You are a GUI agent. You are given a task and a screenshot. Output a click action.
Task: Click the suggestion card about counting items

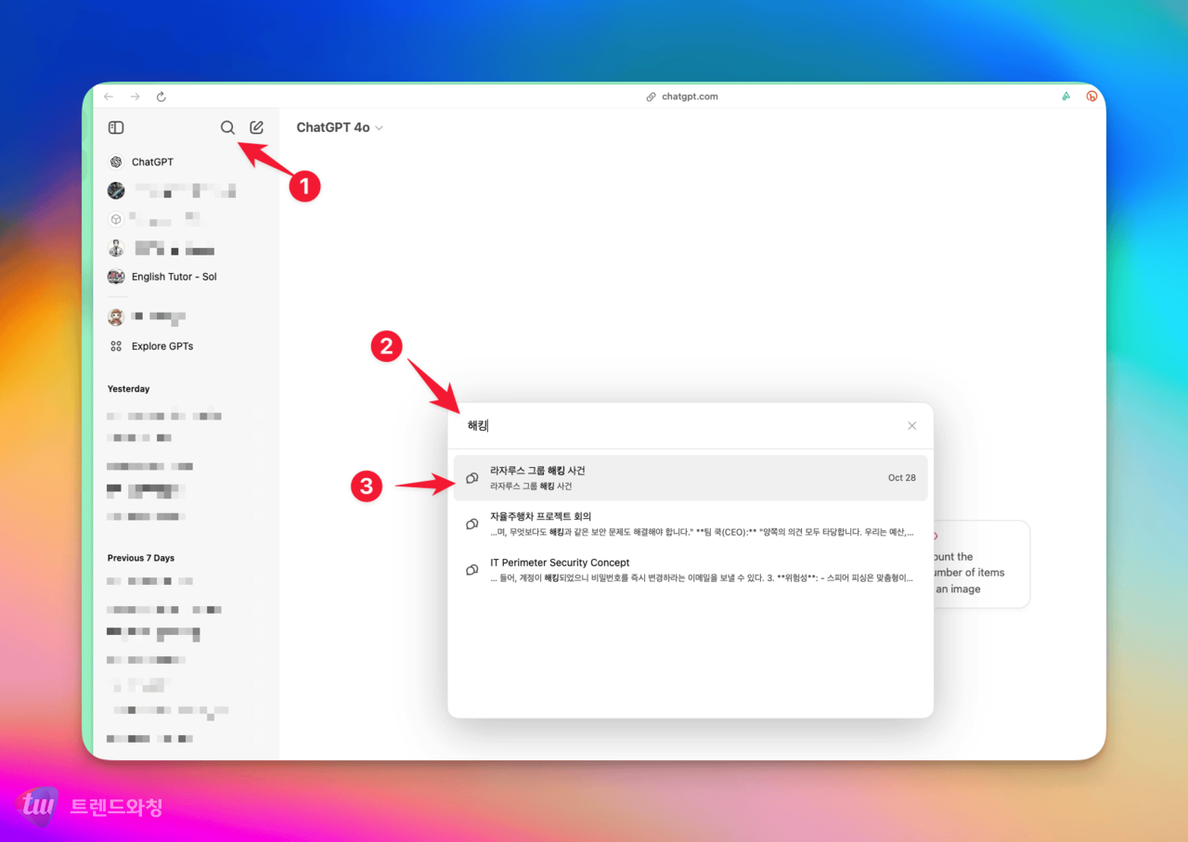[981, 564]
